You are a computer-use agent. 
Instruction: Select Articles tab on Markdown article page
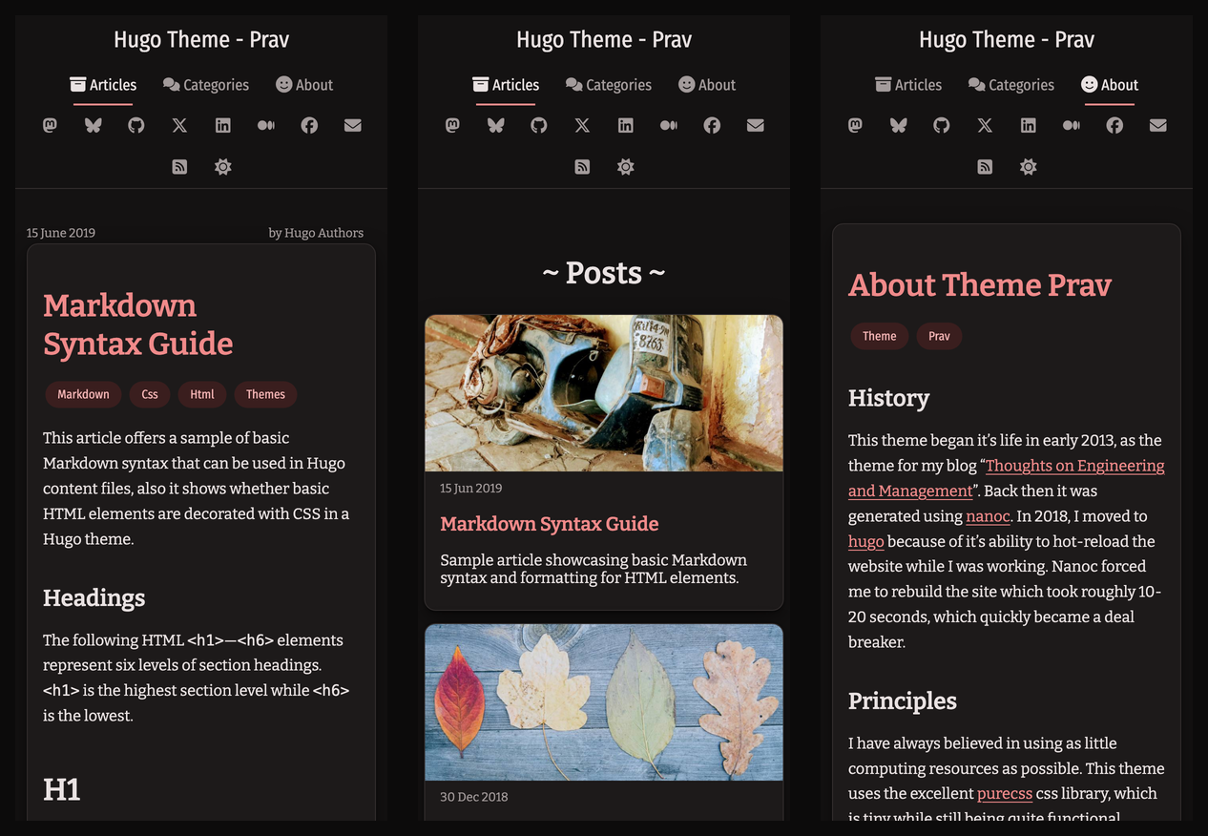(x=103, y=85)
